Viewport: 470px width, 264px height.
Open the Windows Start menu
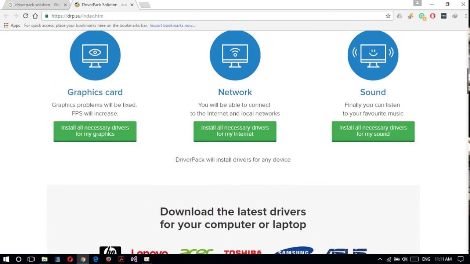pos(6,259)
